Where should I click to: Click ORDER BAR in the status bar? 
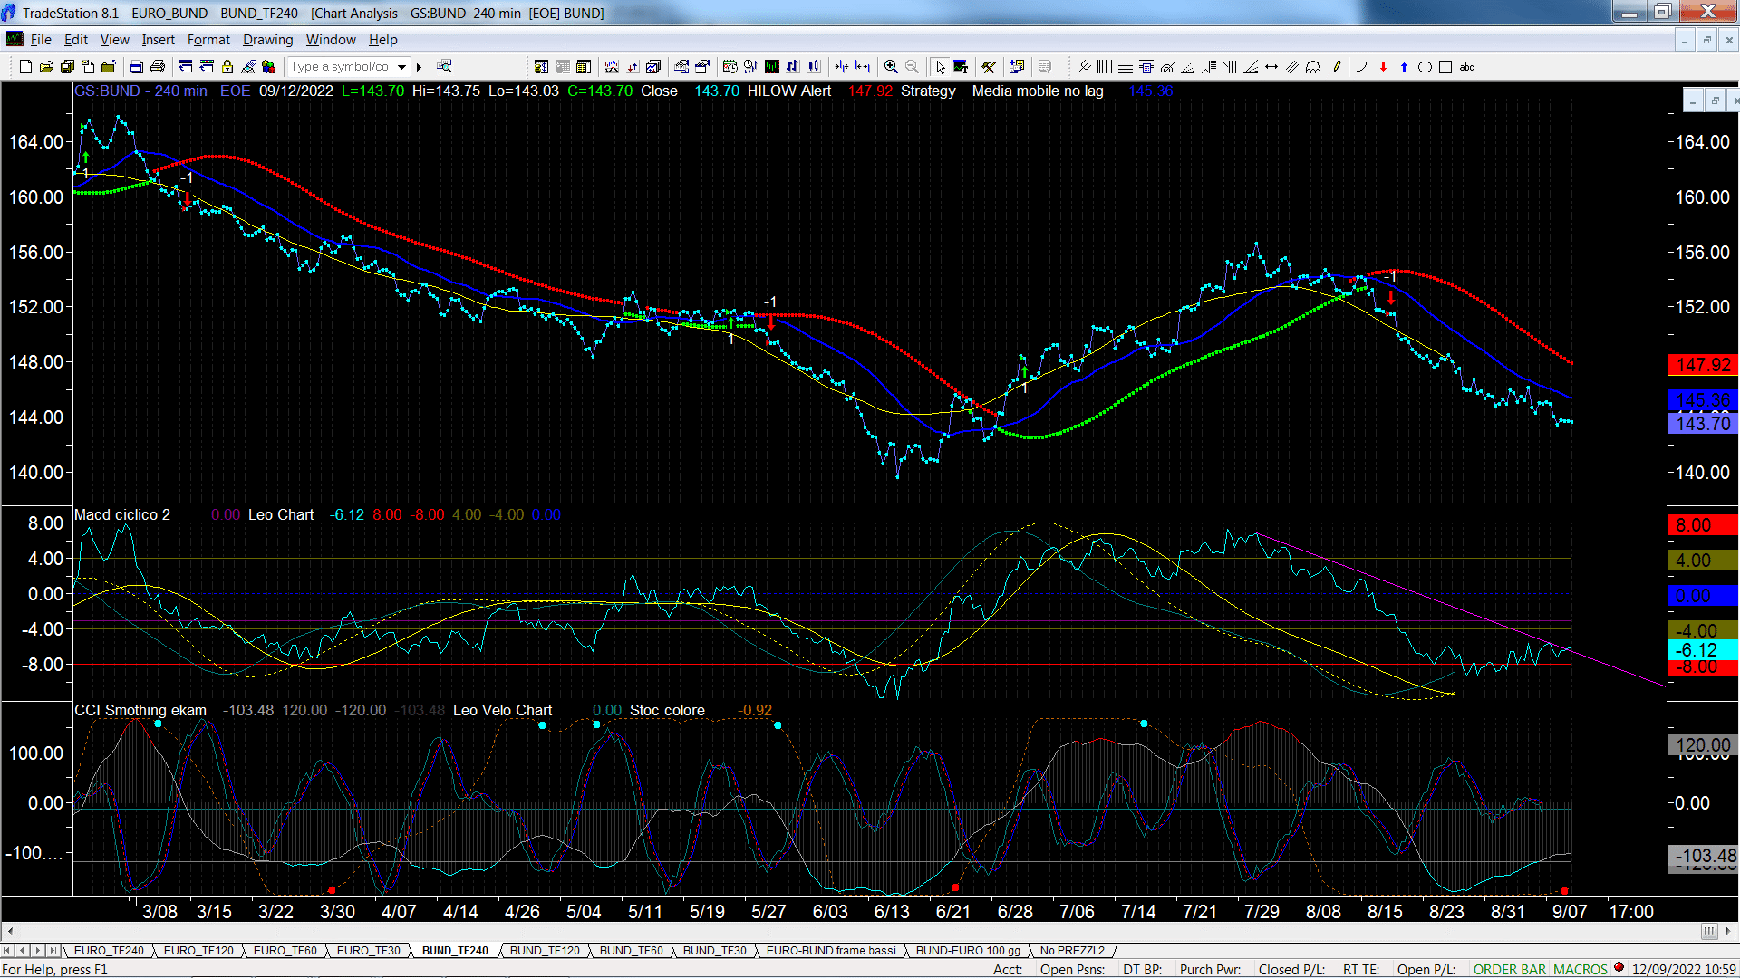pyautogui.click(x=1510, y=969)
